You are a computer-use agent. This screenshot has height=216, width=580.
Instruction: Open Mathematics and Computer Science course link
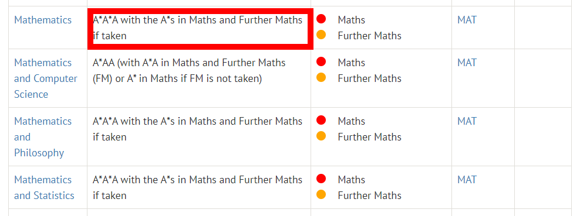coord(46,78)
